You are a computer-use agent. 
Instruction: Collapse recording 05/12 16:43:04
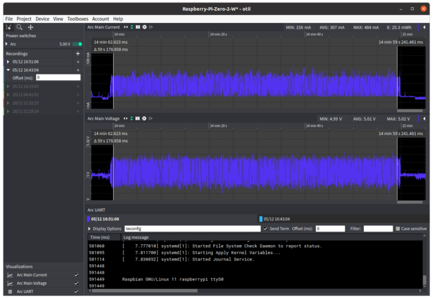point(8,70)
